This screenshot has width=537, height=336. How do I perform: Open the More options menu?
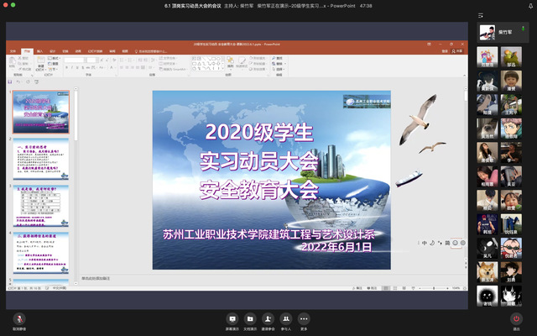click(304, 319)
